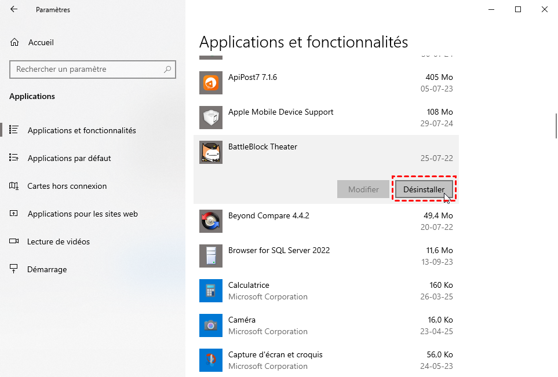The height and width of the screenshot is (377, 558).
Task: Click the 23-04-25 install date
Action: click(x=437, y=331)
